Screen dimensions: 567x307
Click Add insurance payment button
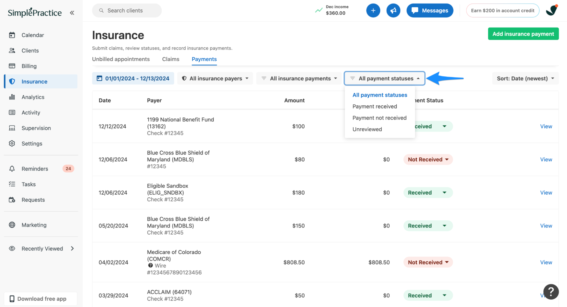coord(523,34)
